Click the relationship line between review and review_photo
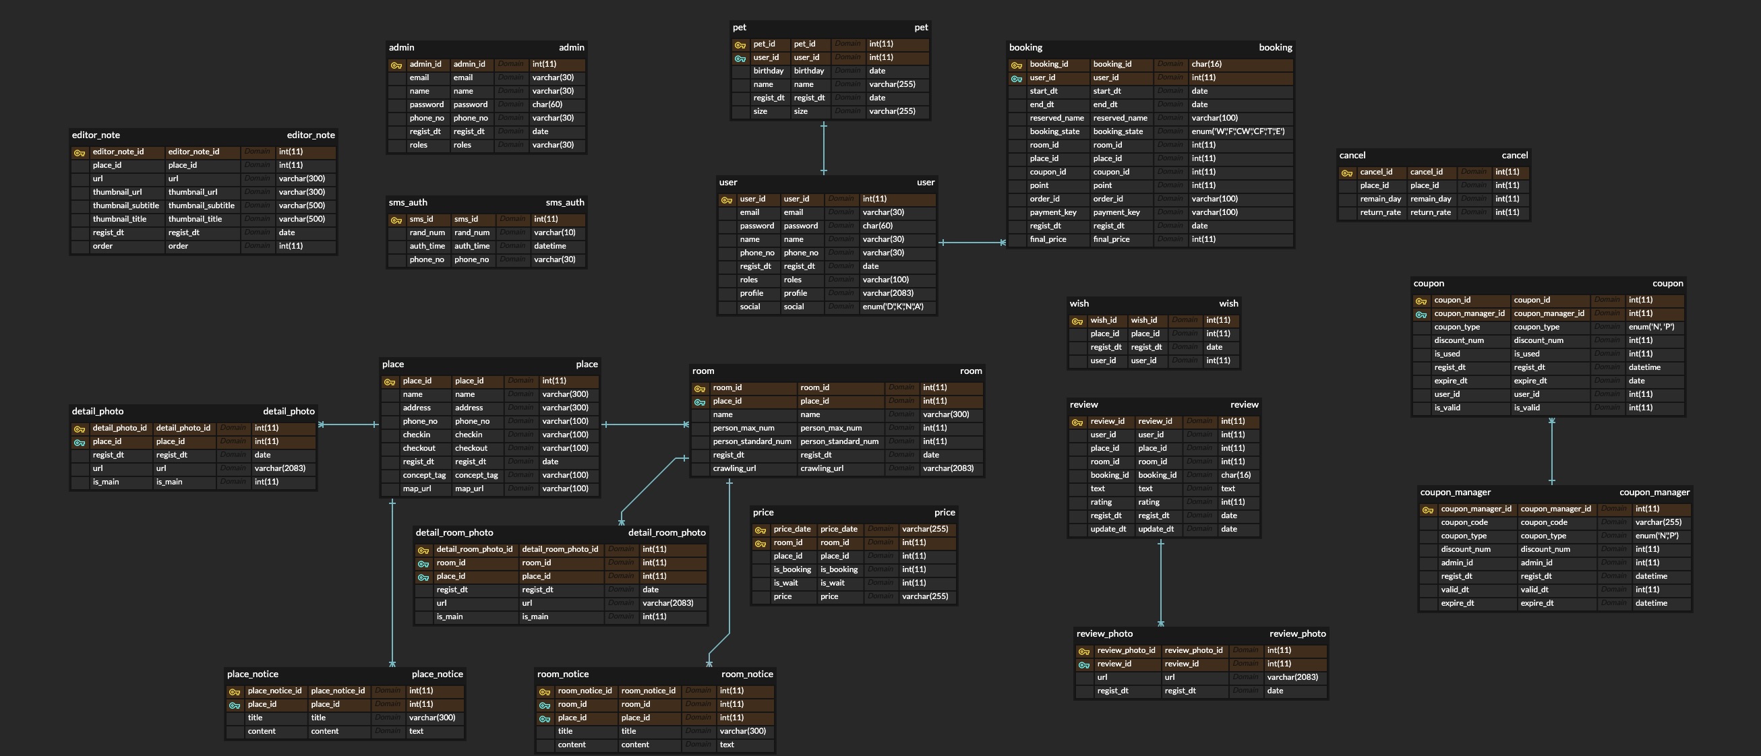 pyautogui.click(x=1160, y=583)
